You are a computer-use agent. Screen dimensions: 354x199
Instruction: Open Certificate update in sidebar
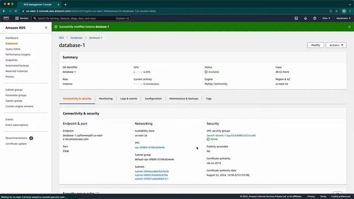16,144
